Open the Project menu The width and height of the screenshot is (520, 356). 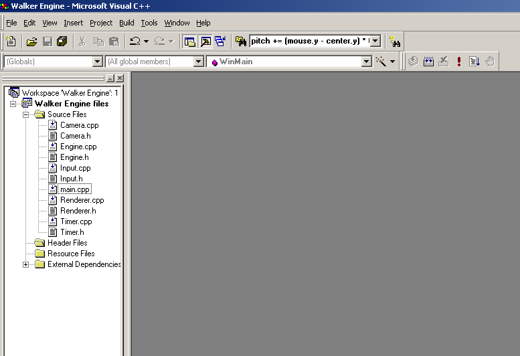click(101, 23)
